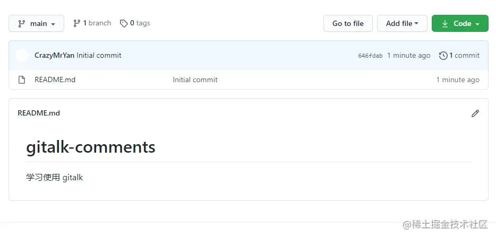Open the CrazyMrYan author profile link

point(54,55)
